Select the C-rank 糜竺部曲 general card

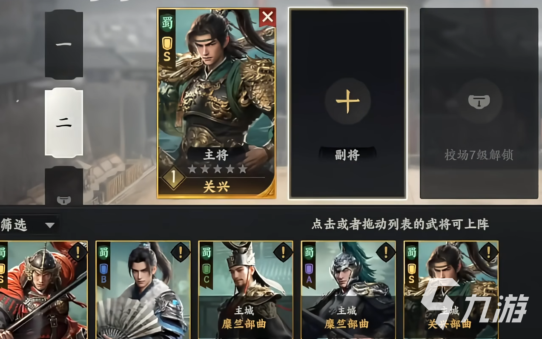[x=246, y=290]
